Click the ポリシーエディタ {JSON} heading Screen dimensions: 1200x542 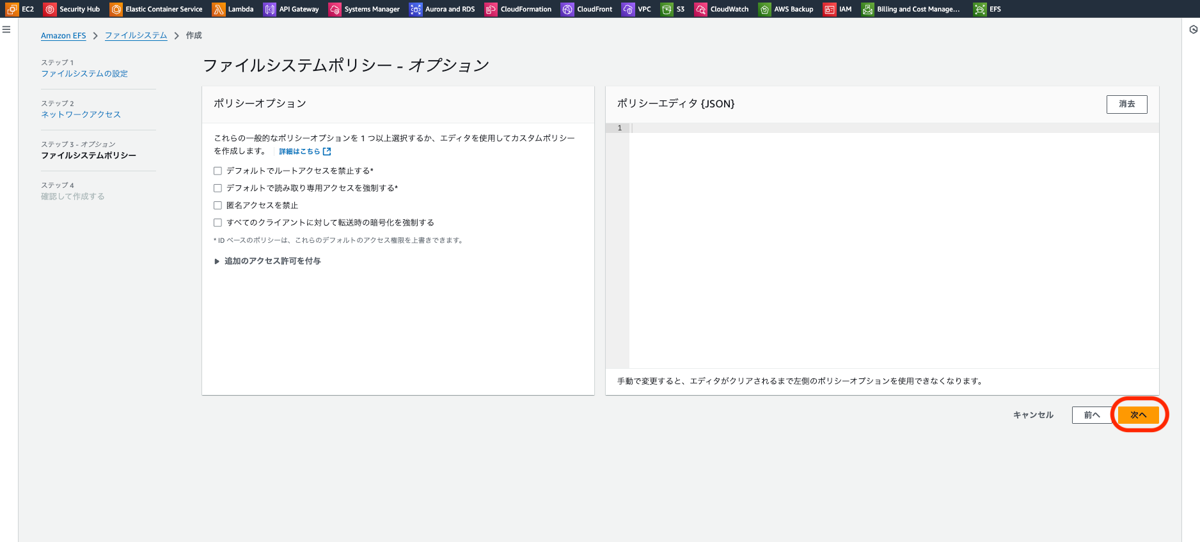pos(675,104)
